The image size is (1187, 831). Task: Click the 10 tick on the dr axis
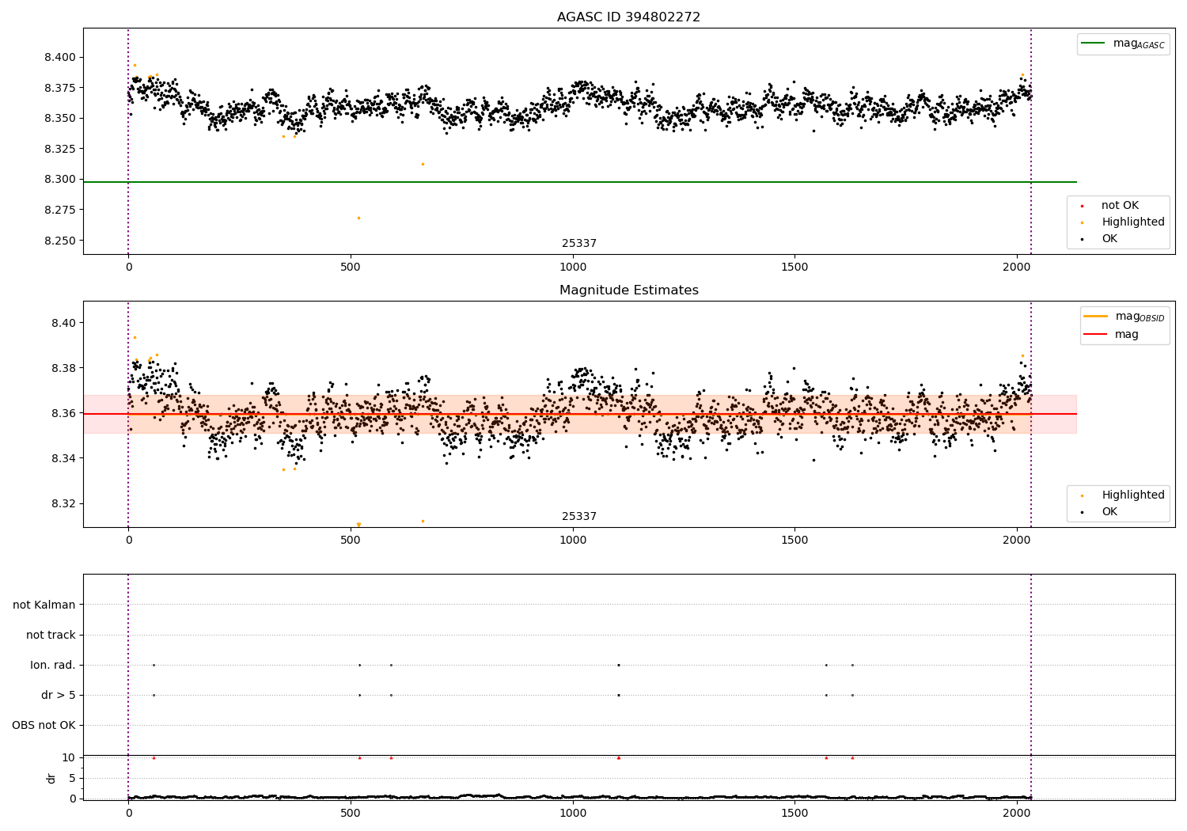(69, 758)
